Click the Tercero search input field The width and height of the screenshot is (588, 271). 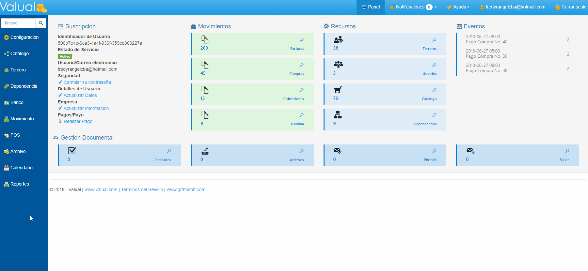click(x=18, y=23)
